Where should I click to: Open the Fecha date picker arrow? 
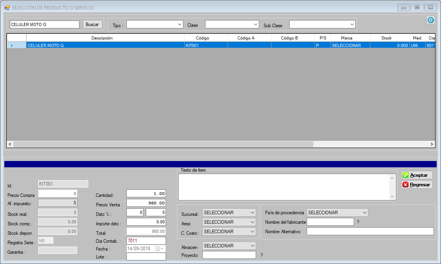[162, 249]
